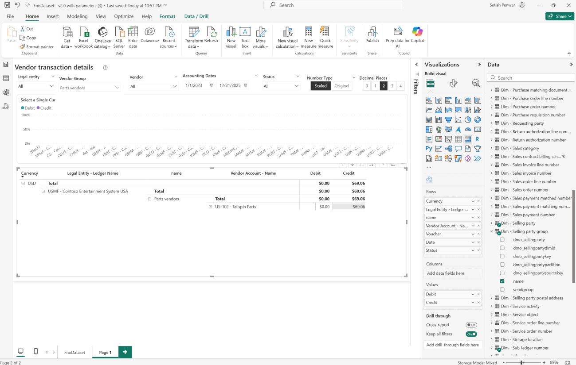Screen dimensions: 576x365
Task: Click the Refresh queries icon
Action: click(x=211, y=32)
